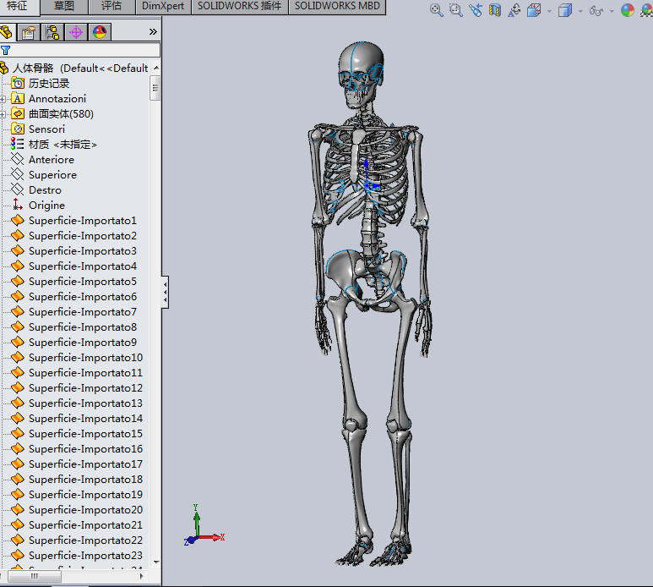This screenshot has height=587, width=653.
Task: Switch to the SOLIDWORKS MBD tab
Action: coord(337,6)
